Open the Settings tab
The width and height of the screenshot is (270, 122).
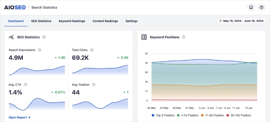point(131,21)
